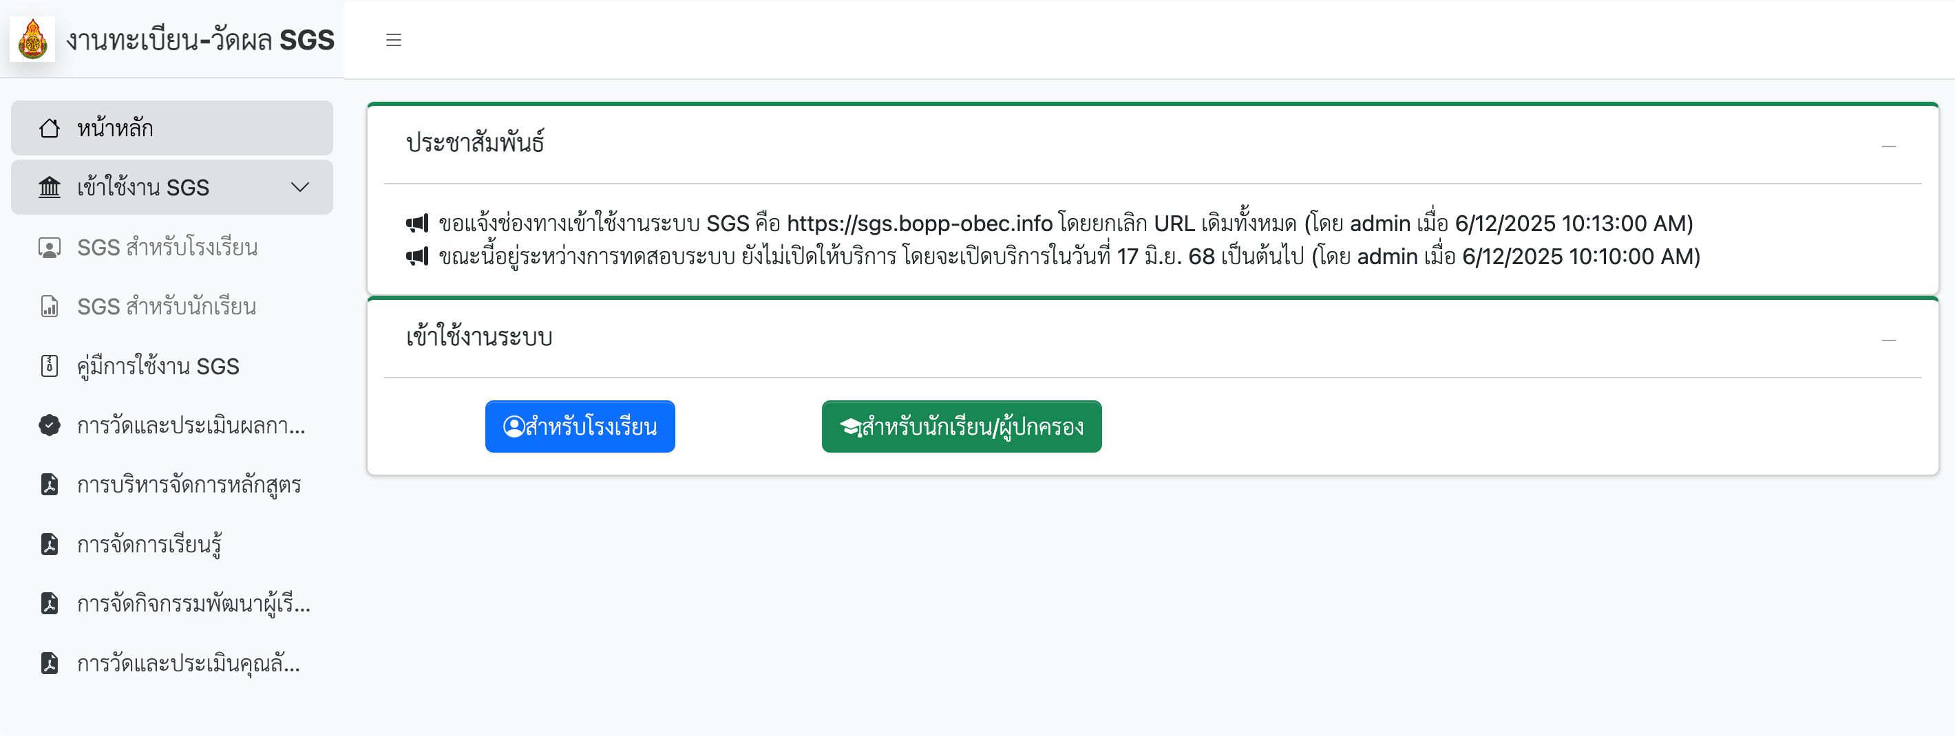Click the ประชาสัมพันธ์ panel heading
Image resolution: width=1955 pixels, height=736 pixels.
pyautogui.click(x=475, y=142)
